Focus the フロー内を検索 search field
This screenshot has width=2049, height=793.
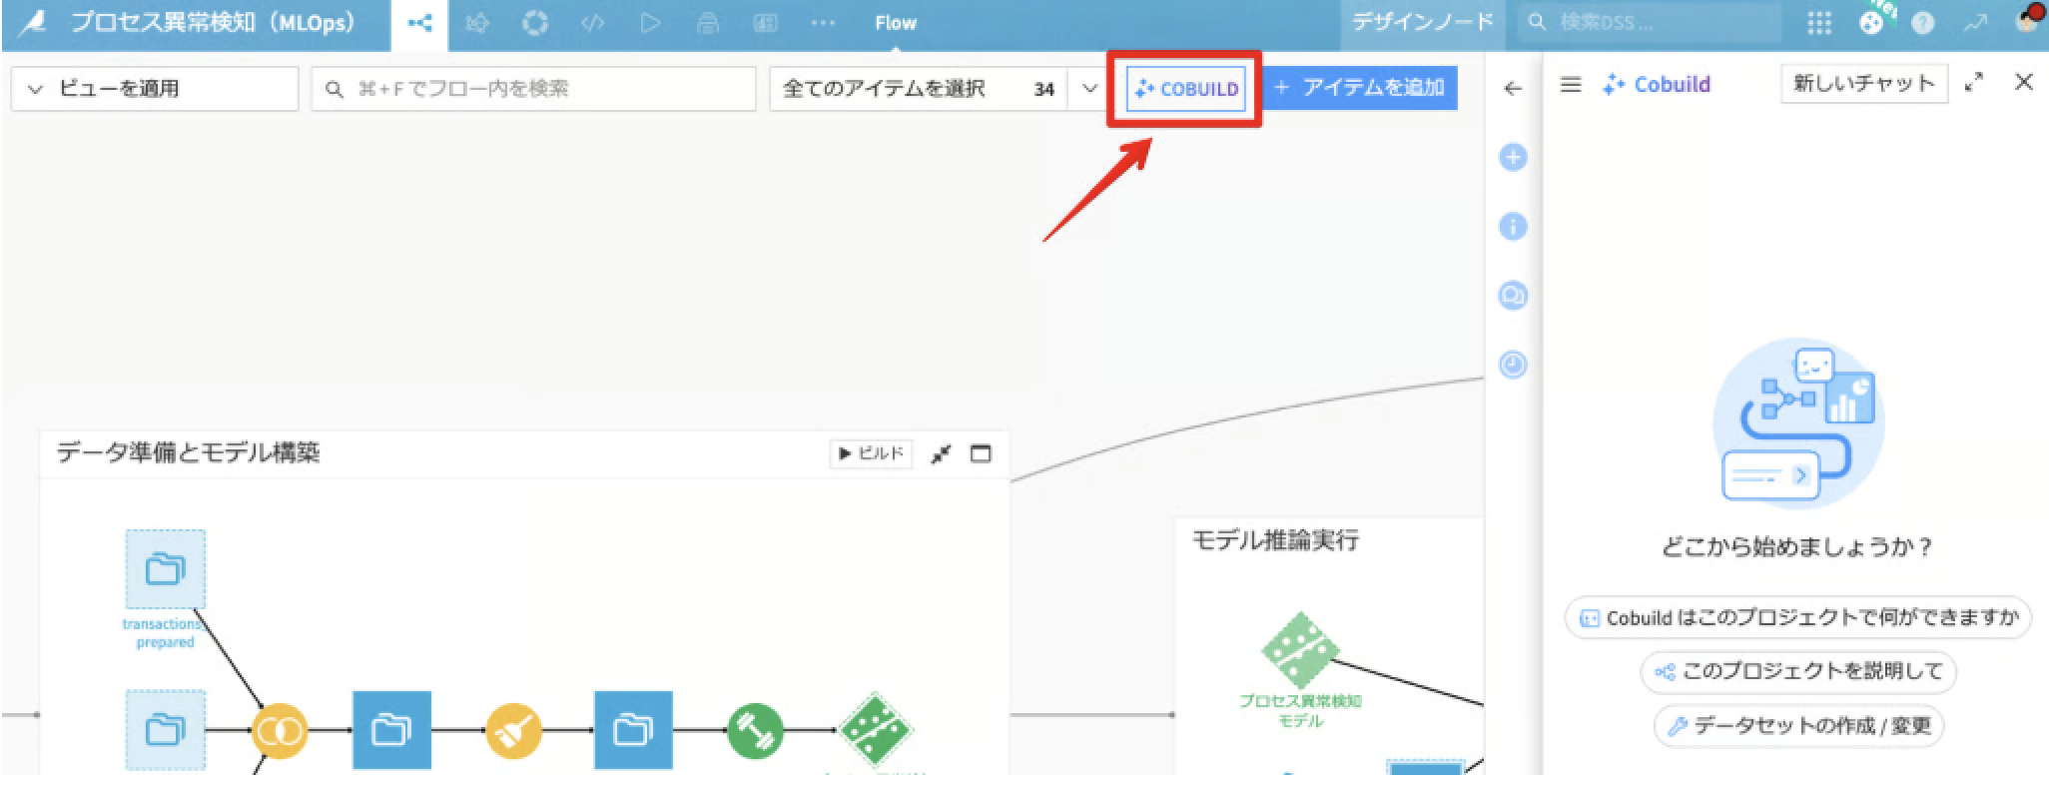point(533,89)
